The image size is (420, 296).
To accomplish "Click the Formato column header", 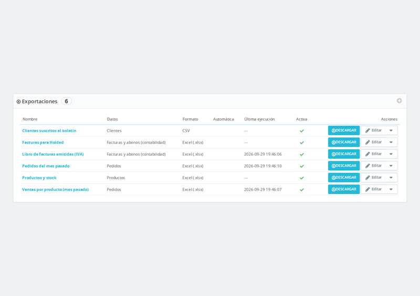I will click(190, 119).
